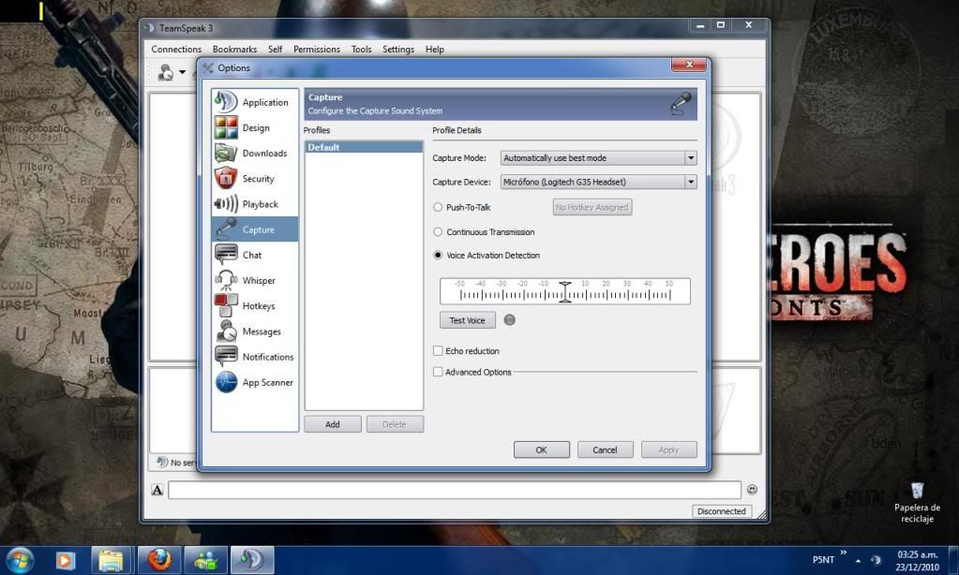Select Continuous Transmission mode
959x575 pixels.
pyautogui.click(x=438, y=231)
